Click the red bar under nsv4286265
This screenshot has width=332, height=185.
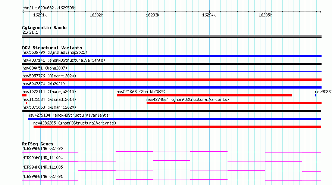177,127
